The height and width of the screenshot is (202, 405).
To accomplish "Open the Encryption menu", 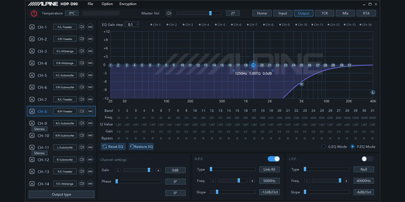I will [128, 4].
